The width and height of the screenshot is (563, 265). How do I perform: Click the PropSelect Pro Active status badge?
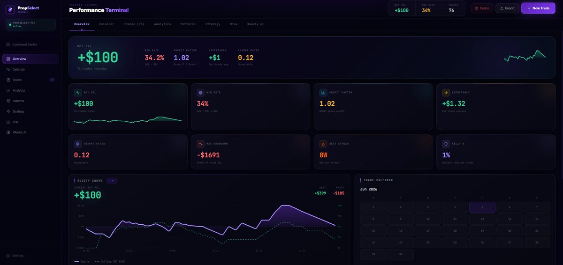[30, 24]
